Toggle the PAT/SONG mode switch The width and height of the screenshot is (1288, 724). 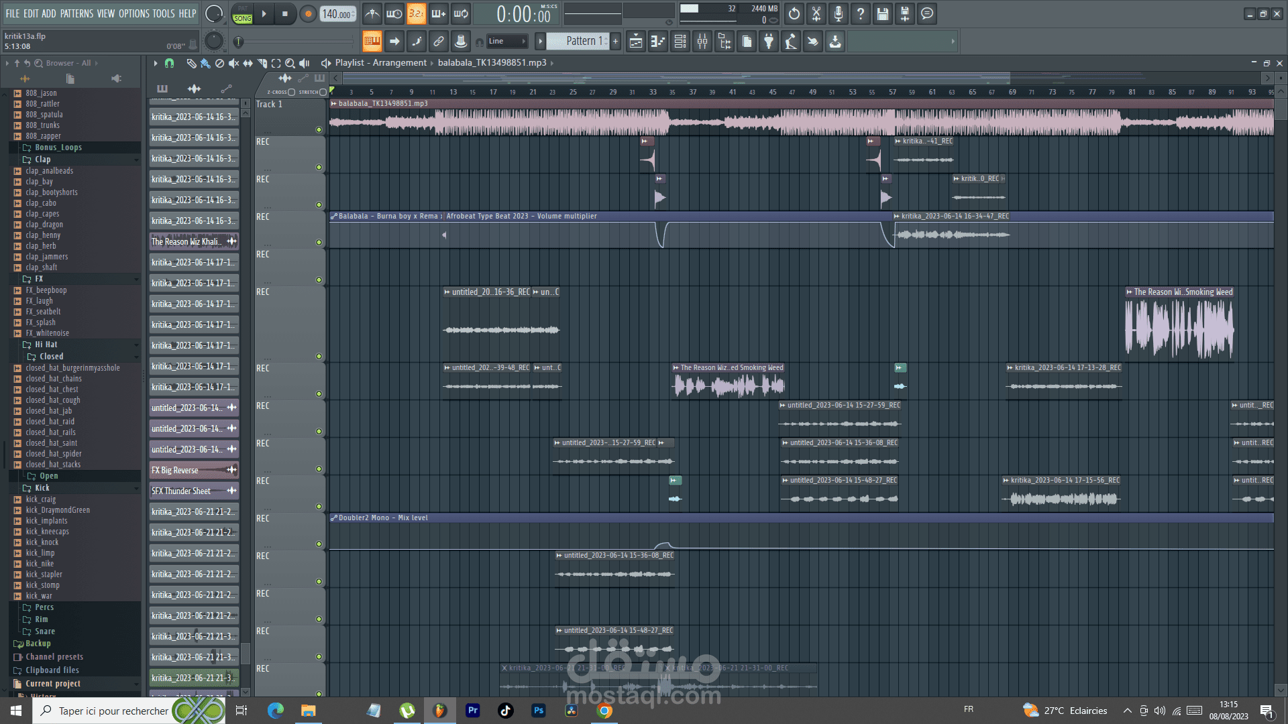(242, 14)
